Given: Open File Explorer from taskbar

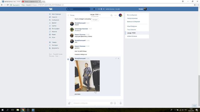Looking at the screenshot, I should pos(18,110).
